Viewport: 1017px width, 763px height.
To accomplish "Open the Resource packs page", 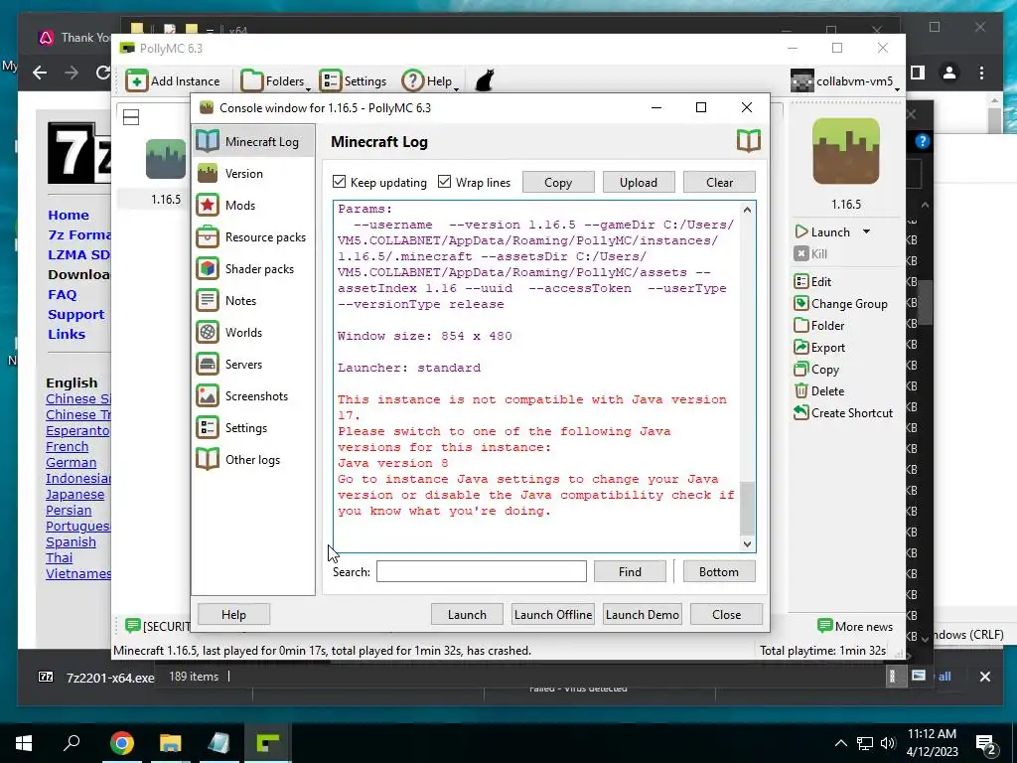I will [x=253, y=236].
